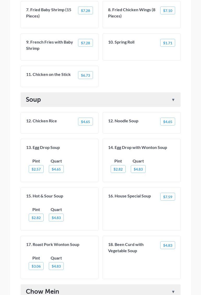Add House Special Soup for $7.59
Screen dimensions: 201x295
click(x=168, y=197)
